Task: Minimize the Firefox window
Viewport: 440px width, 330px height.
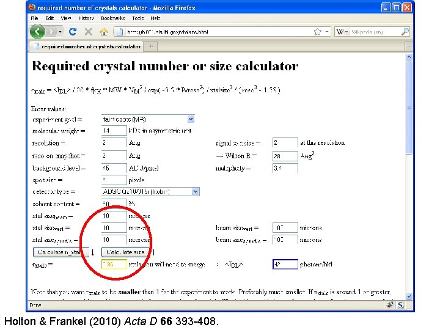Action: tap(386, 7)
